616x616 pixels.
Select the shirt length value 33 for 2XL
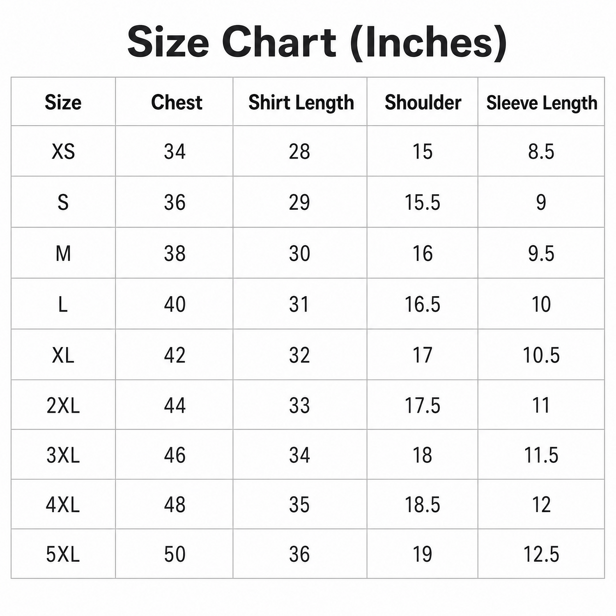(x=299, y=406)
